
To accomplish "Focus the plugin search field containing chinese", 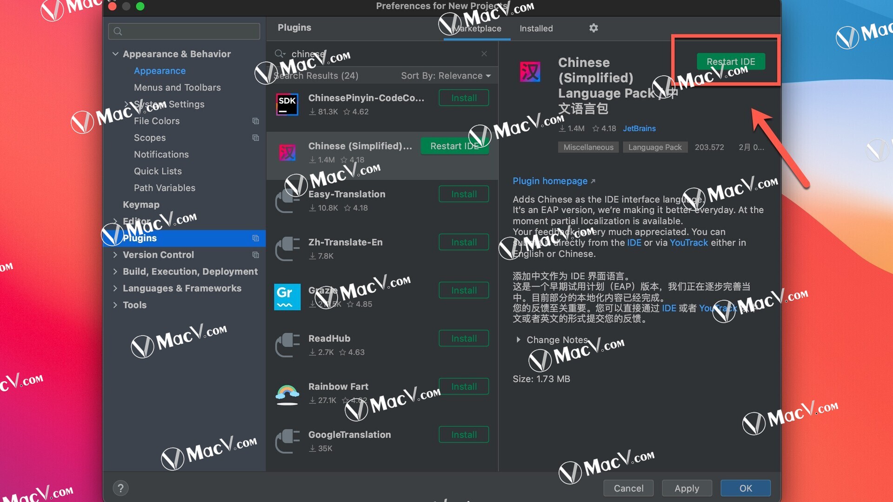I will coord(381,54).
